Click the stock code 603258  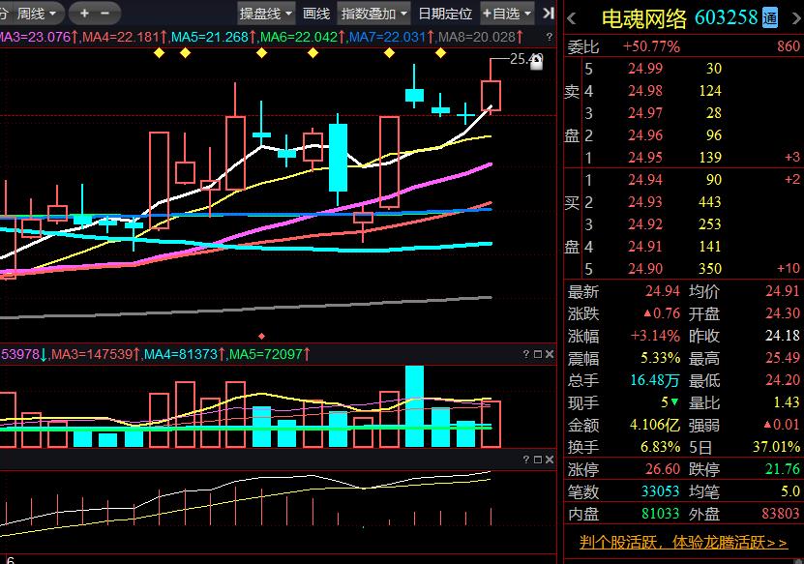point(726,18)
